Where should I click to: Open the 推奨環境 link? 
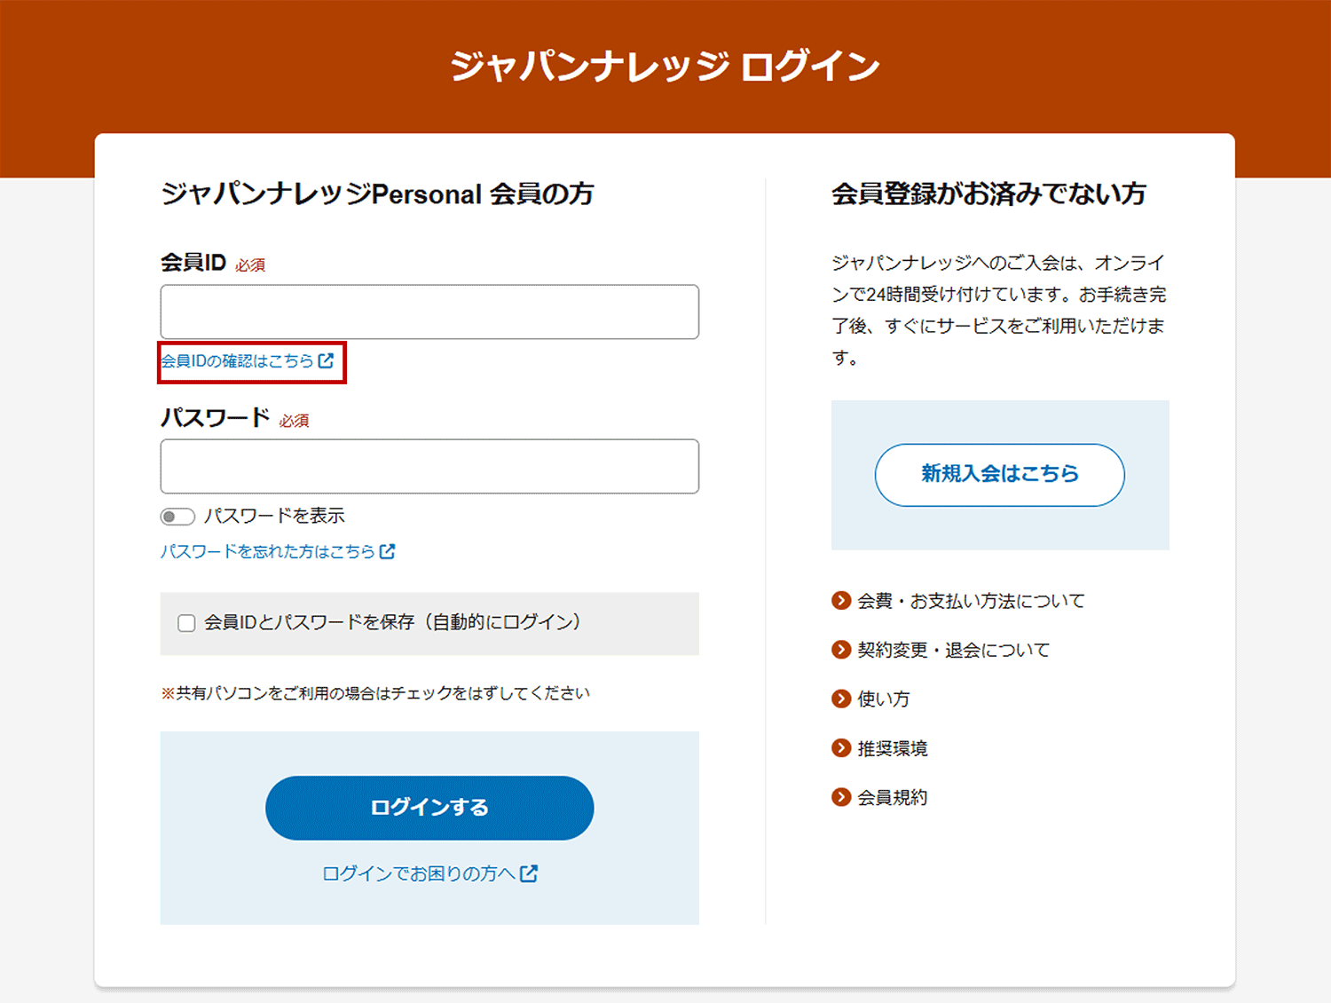coord(892,748)
